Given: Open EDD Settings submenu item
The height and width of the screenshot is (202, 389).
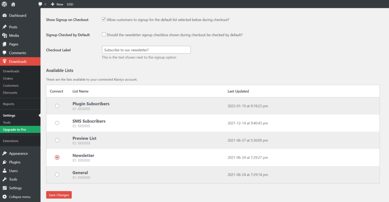Looking at the screenshot, I should 9,115.
